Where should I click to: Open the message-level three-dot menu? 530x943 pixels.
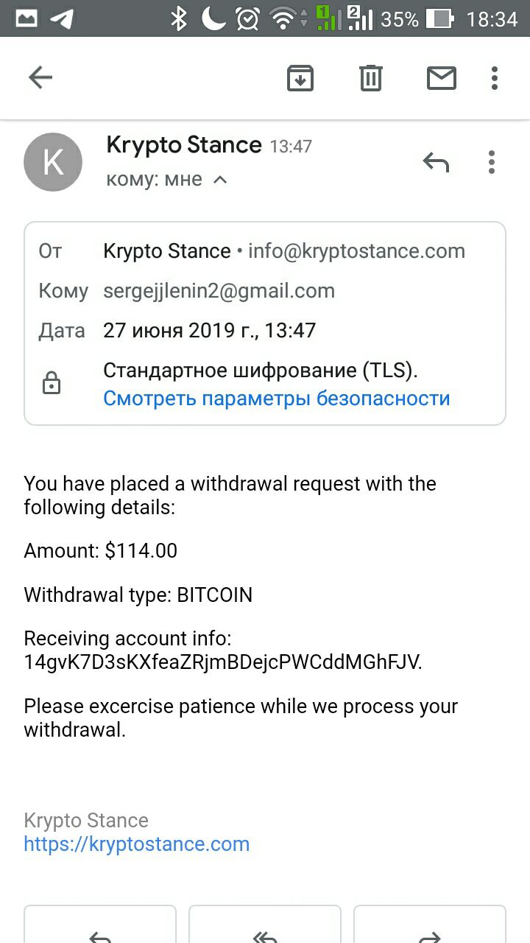(492, 161)
